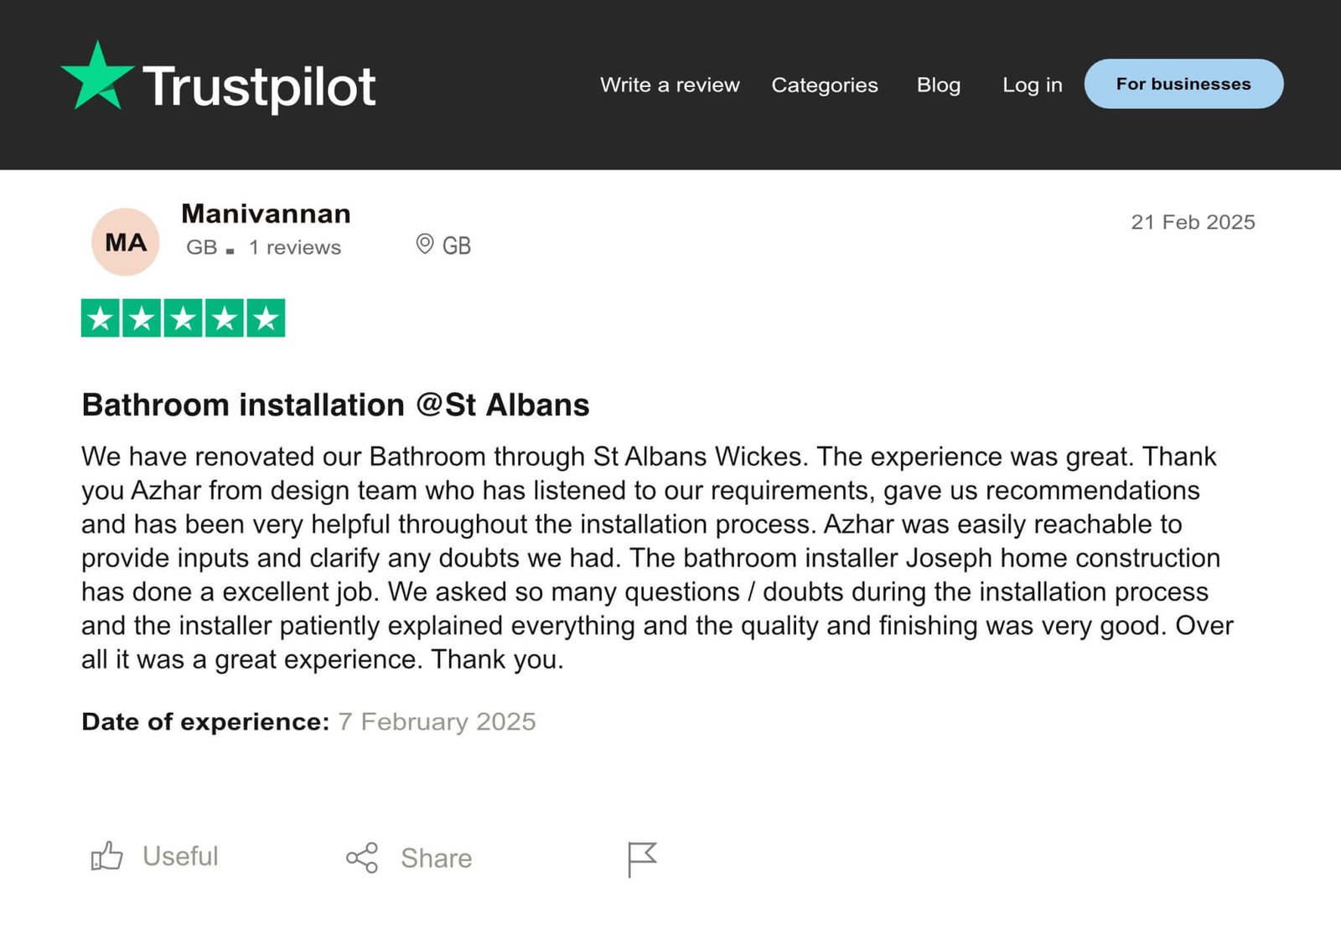Go to the Blog link
Image resolution: width=1341 pixels, height=945 pixels.
(x=938, y=85)
